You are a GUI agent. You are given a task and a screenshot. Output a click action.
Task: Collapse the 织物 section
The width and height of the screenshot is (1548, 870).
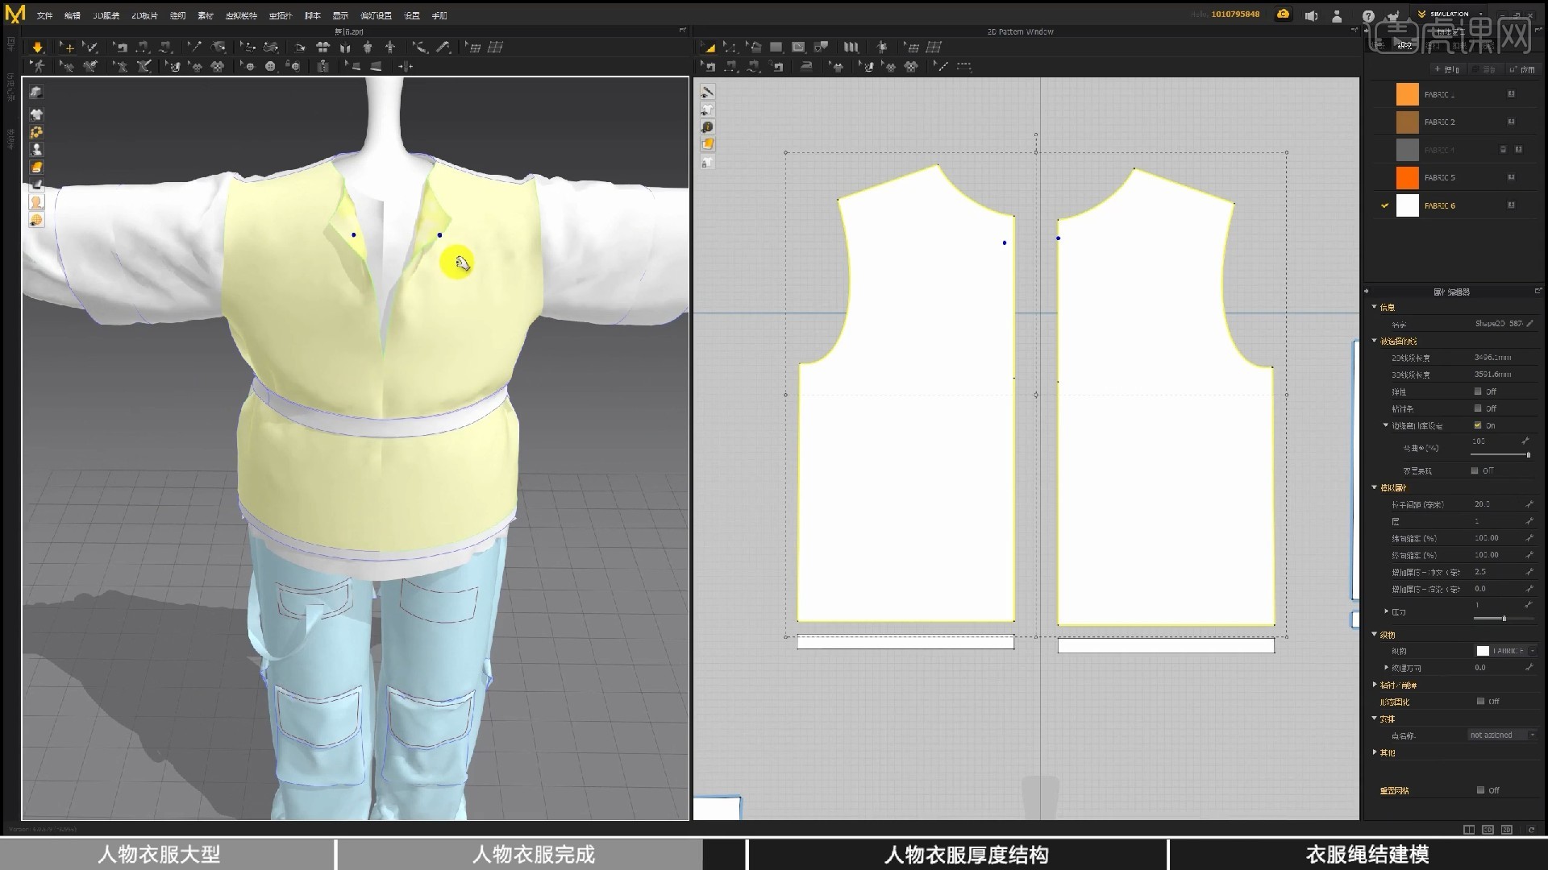click(x=1375, y=635)
